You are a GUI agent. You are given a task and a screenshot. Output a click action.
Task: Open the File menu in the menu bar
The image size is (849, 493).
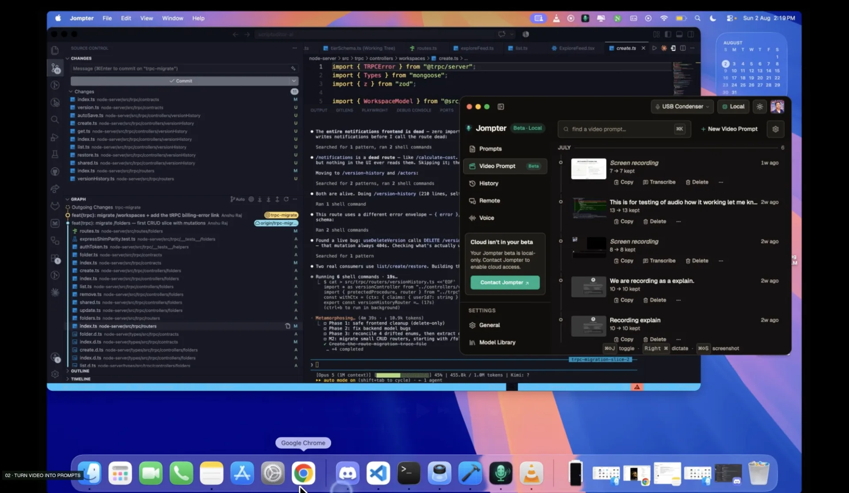pos(107,18)
